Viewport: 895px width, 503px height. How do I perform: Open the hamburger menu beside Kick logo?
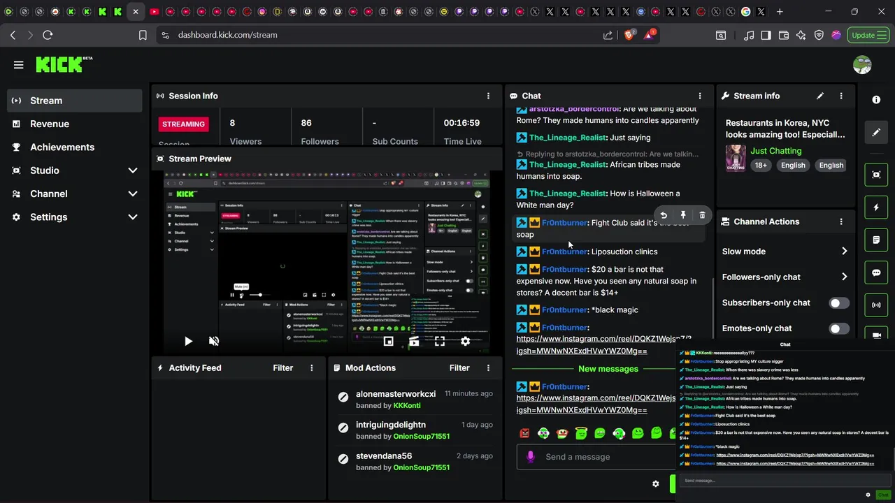[x=19, y=65]
